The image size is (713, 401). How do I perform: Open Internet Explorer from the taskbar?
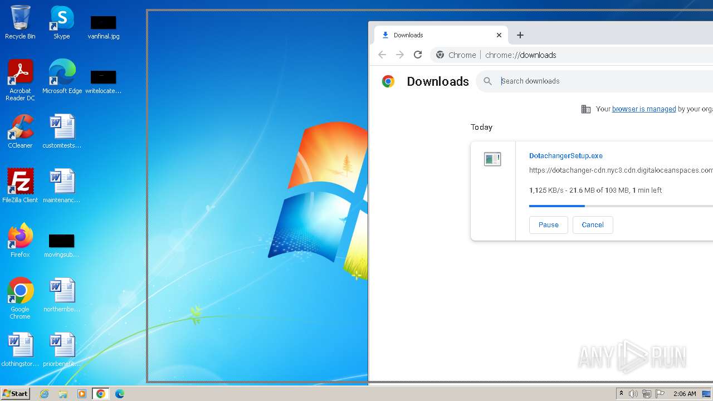45,394
